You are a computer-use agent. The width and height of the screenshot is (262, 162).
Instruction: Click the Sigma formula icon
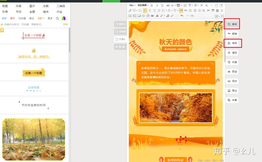pyautogui.click(x=222, y=11)
